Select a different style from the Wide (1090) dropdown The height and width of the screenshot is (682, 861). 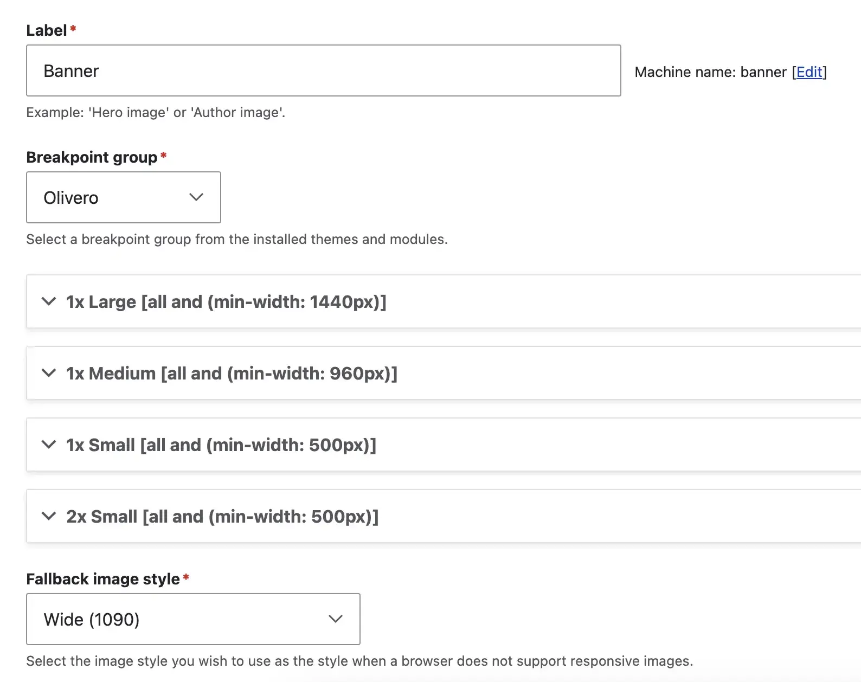[193, 619]
